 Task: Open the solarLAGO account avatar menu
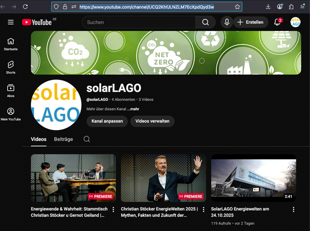[x=296, y=22]
